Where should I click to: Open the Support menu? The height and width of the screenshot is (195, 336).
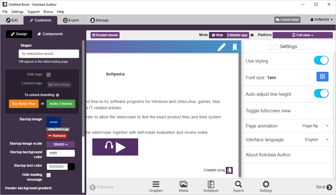[x=34, y=12]
